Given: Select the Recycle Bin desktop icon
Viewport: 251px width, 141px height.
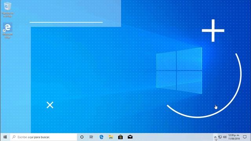Looking at the screenshot, I should pyautogui.click(x=7, y=9).
